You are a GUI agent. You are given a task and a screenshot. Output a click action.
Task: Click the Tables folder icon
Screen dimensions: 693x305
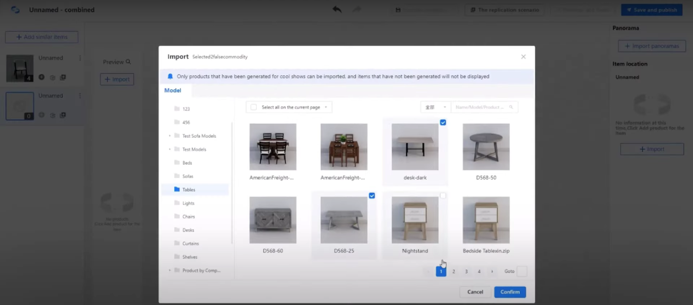click(177, 189)
